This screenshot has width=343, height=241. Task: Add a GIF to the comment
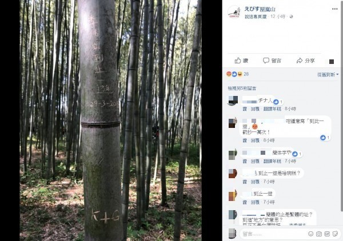[x=327, y=234]
